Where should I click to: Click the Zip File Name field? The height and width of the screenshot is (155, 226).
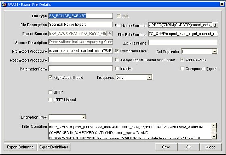coord(183,42)
